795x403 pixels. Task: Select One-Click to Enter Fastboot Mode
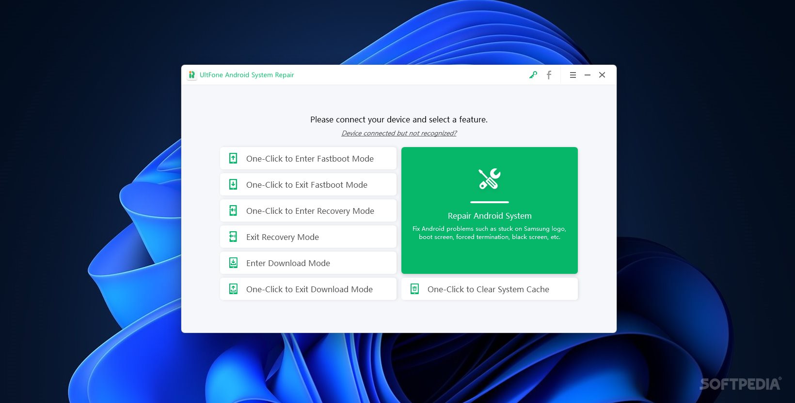coord(308,158)
